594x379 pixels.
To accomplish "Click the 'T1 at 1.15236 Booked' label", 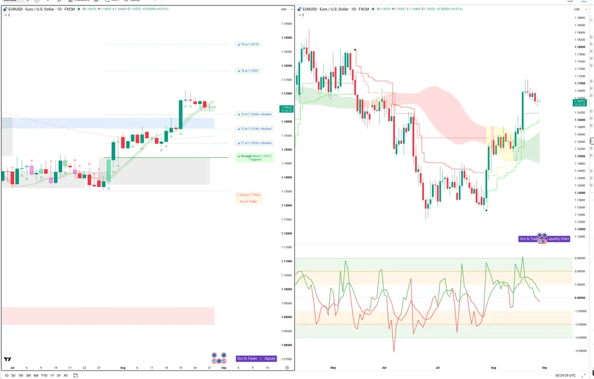I will click(x=255, y=143).
